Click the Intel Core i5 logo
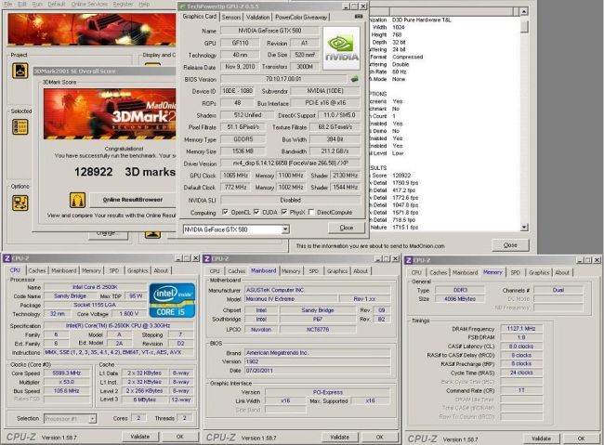 (x=172, y=300)
